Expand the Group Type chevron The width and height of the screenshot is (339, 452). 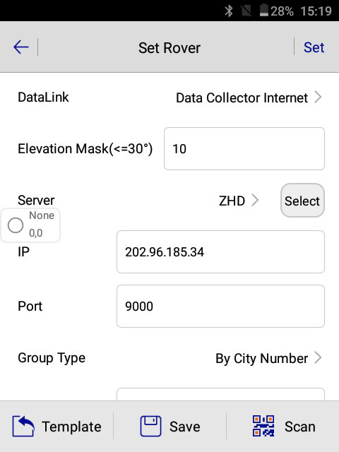click(318, 358)
